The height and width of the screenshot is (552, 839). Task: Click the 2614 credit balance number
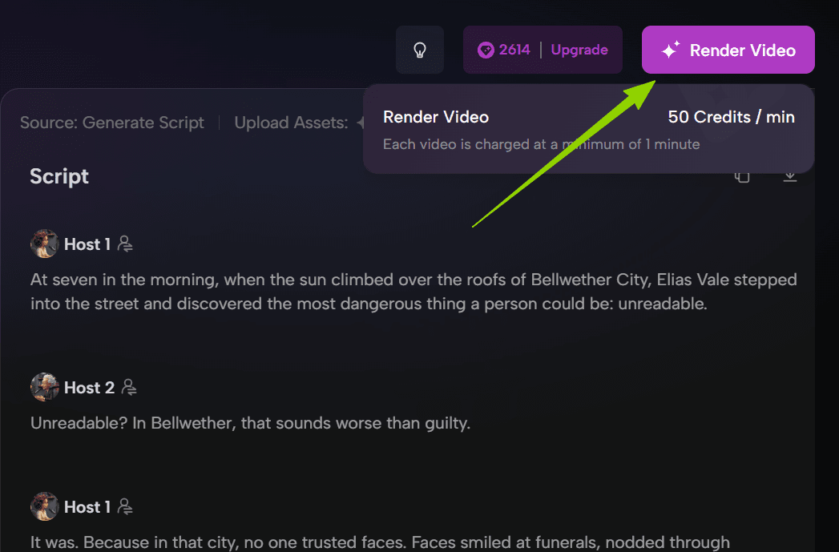pos(514,50)
